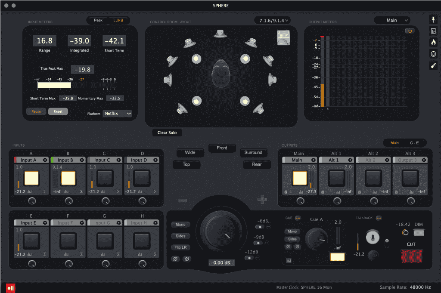Image resolution: width=441 pixels, height=293 pixels.
Task: Select the flame icon in the sidebar
Action: click(434, 42)
